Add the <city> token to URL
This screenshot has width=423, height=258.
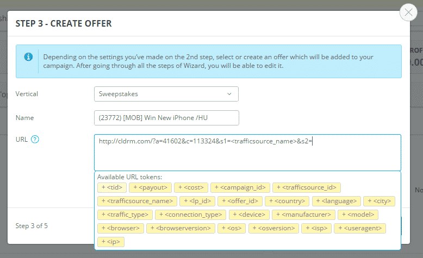(379, 201)
